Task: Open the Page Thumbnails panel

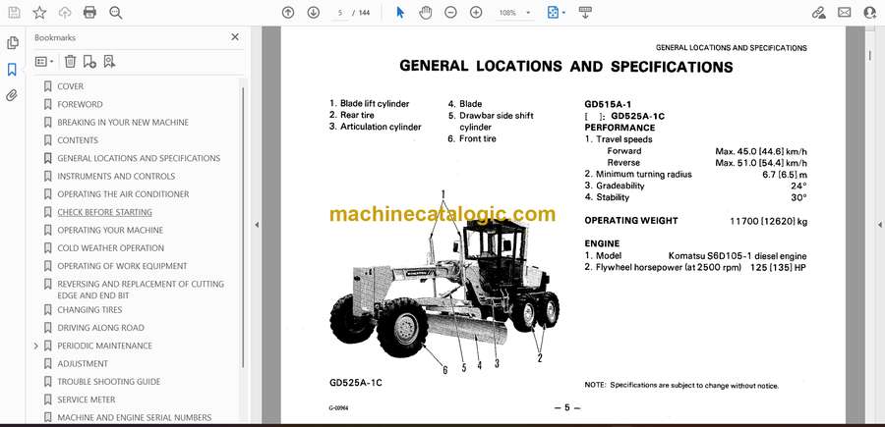Action: pos(13,43)
